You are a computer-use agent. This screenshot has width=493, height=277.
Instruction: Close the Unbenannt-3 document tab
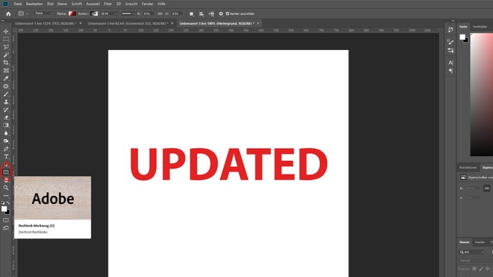coord(258,23)
